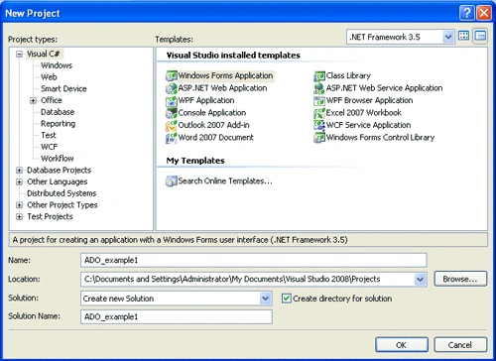Select the Test project type under C#

49,135
